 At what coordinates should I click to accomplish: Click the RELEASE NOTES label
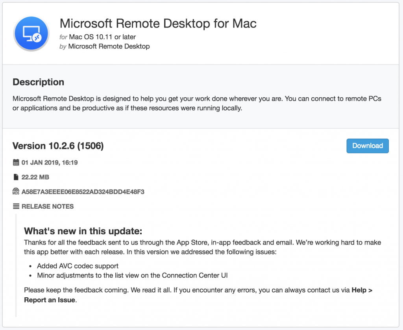(48, 206)
